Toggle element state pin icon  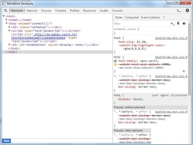pos(178,24)
